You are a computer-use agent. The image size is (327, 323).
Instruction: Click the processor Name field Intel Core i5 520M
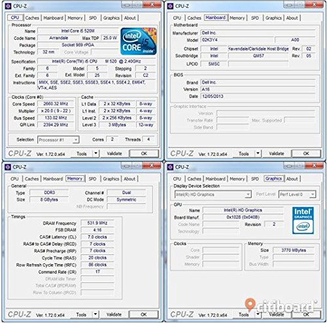(78, 31)
